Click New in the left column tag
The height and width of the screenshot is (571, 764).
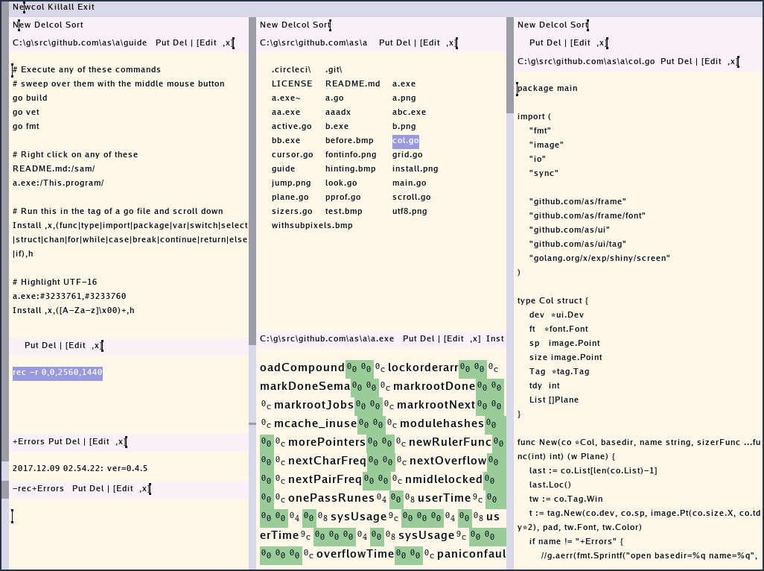click(x=22, y=25)
